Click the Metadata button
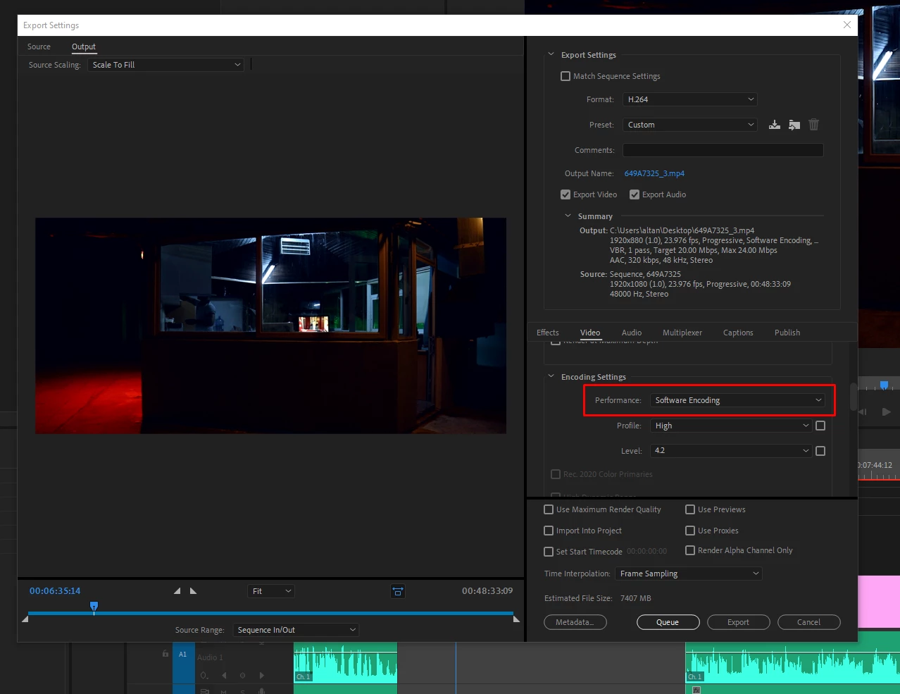 pyautogui.click(x=575, y=622)
